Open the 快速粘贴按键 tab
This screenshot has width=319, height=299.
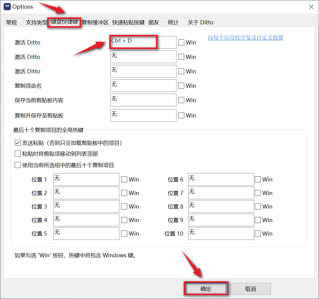pos(128,23)
